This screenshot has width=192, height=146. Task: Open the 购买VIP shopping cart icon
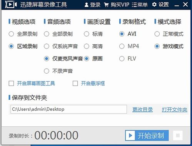[x=106, y=5]
